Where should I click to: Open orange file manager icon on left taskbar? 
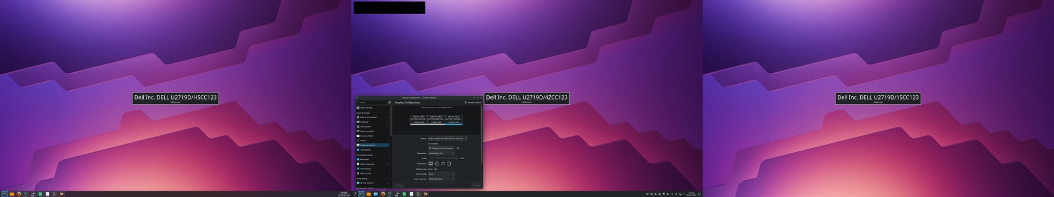pyautogui.click(x=12, y=194)
